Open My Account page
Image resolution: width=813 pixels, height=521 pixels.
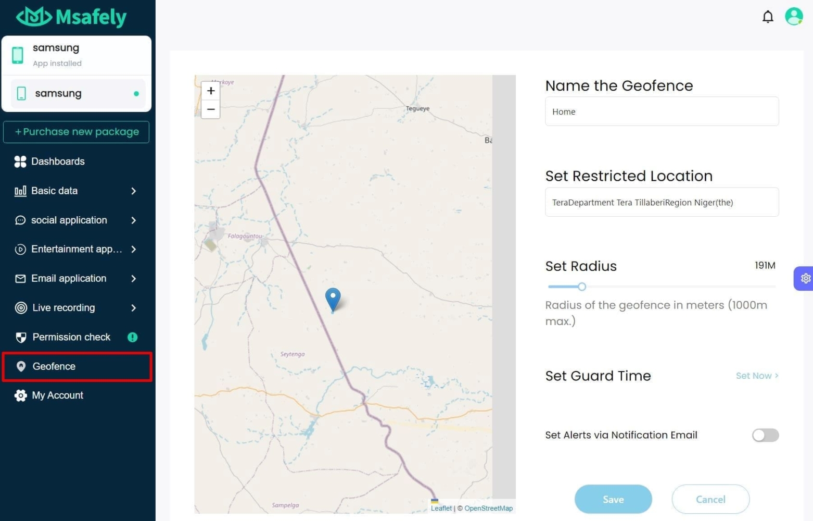(57, 395)
